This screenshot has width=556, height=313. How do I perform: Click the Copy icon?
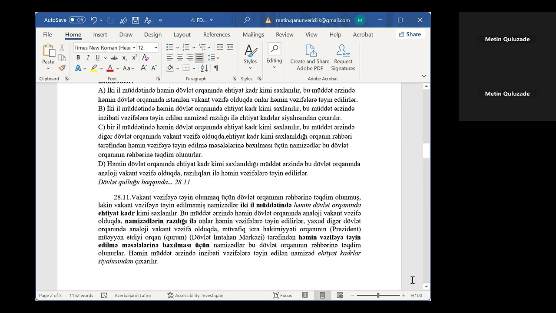[x=62, y=58]
